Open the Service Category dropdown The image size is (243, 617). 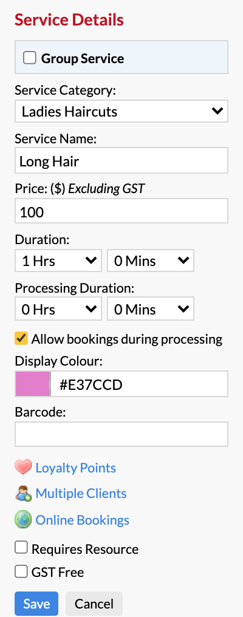122,111
